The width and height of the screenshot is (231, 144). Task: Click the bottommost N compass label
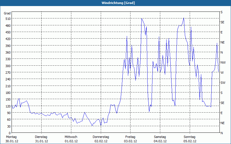221,133
